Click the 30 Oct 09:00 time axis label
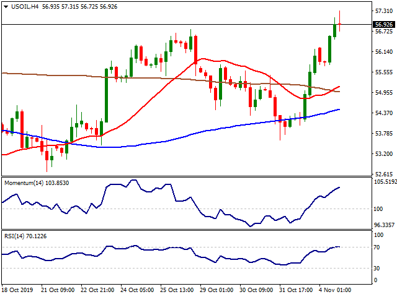Viewport: 397px width, 297px height. tap(256, 290)
